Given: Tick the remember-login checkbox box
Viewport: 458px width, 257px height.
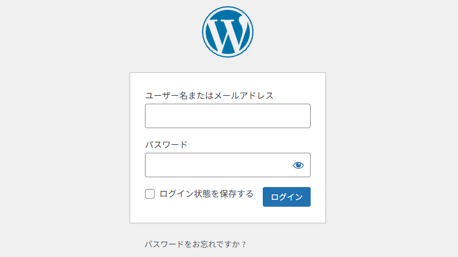Looking at the screenshot, I should coord(150,194).
